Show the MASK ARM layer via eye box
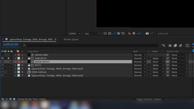The width and height of the screenshot is (194, 109). point(2,55)
